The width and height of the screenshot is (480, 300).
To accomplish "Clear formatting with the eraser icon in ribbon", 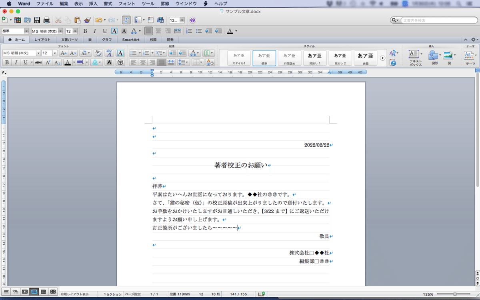I will [98, 53].
